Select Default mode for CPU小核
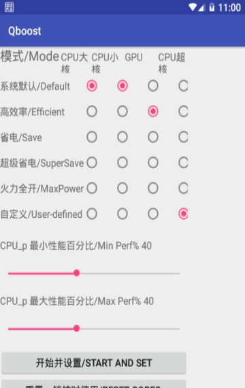This screenshot has width=245, height=388. (122, 86)
